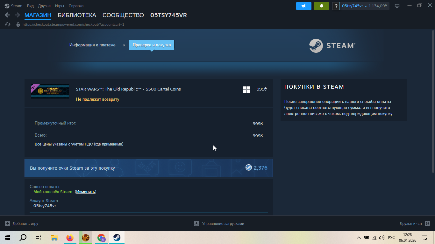Image resolution: width=435 pixels, height=244 pixels.
Task: Change input language via РУС indicator
Action: pos(391,238)
